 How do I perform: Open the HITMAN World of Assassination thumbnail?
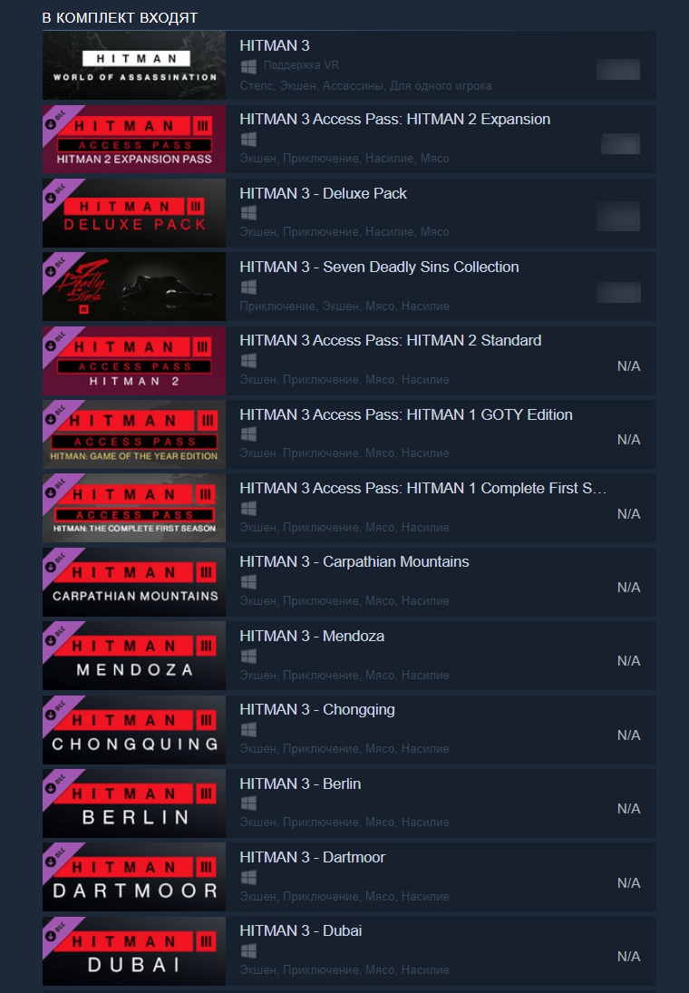134,65
